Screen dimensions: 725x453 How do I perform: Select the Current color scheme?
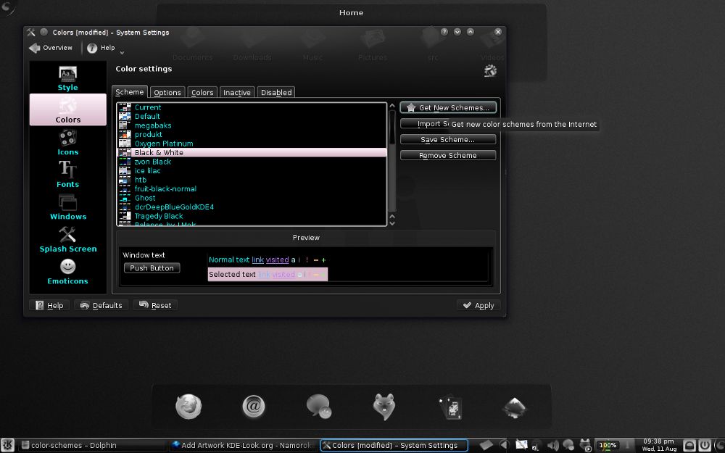[x=252, y=107]
